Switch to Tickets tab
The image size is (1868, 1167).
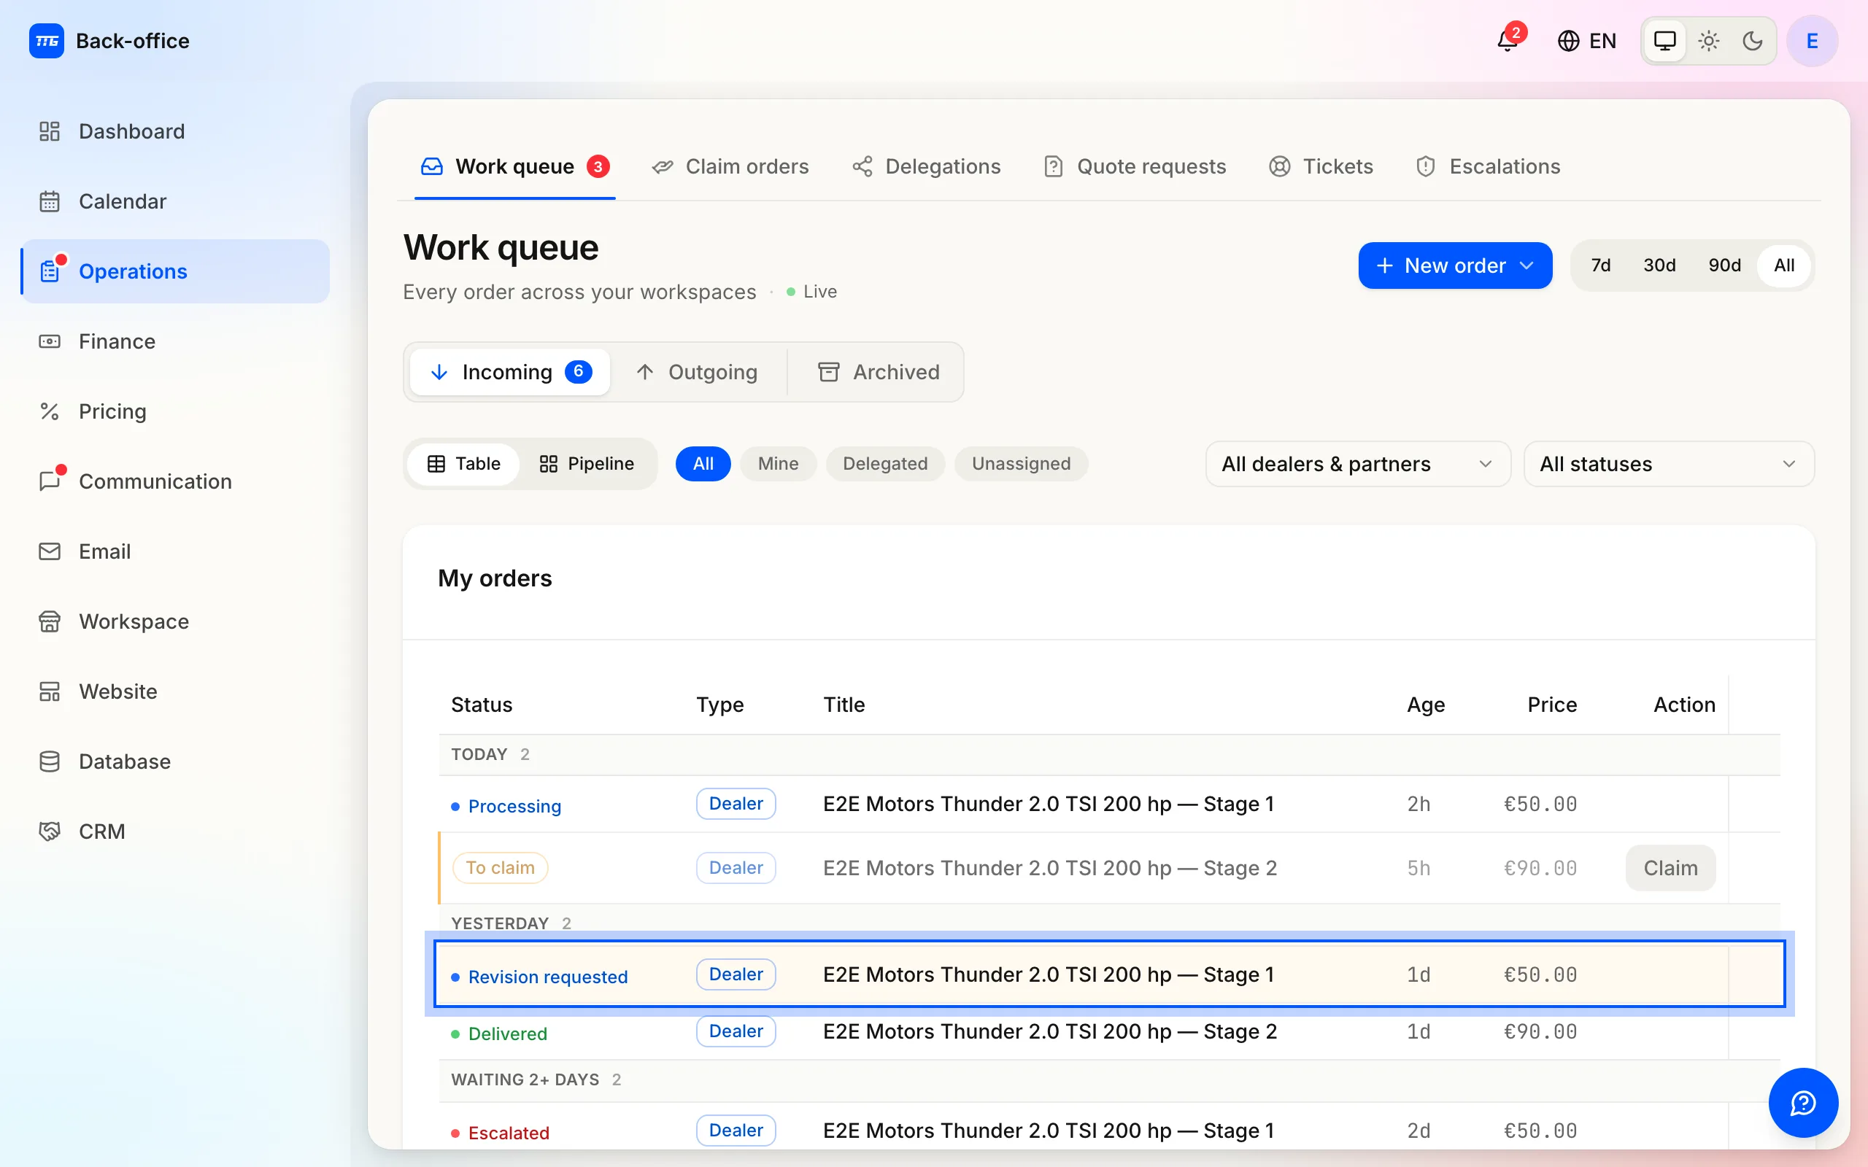(x=1321, y=167)
